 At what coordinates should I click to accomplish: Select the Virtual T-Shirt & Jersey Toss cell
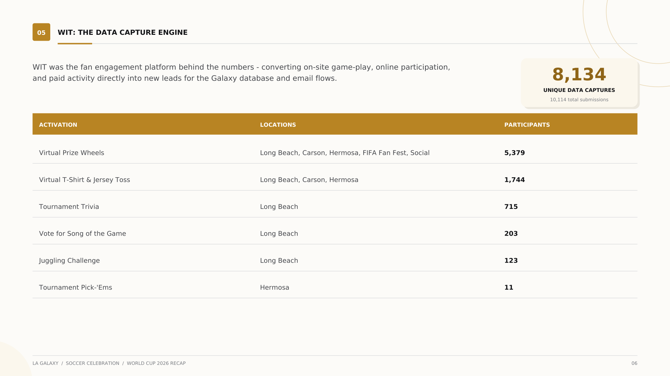click(x=84, y=180)
